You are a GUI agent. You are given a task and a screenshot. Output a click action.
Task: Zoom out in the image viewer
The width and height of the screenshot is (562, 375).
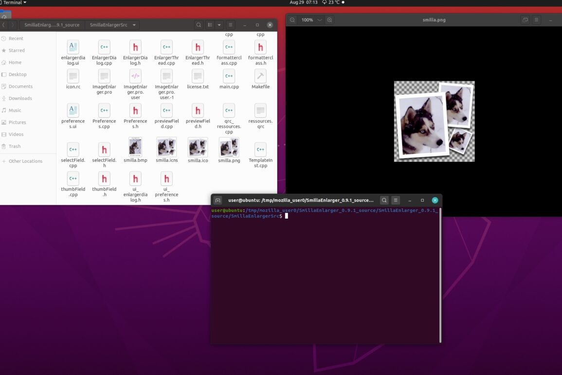pyautogui.click(x=292, y=20)
